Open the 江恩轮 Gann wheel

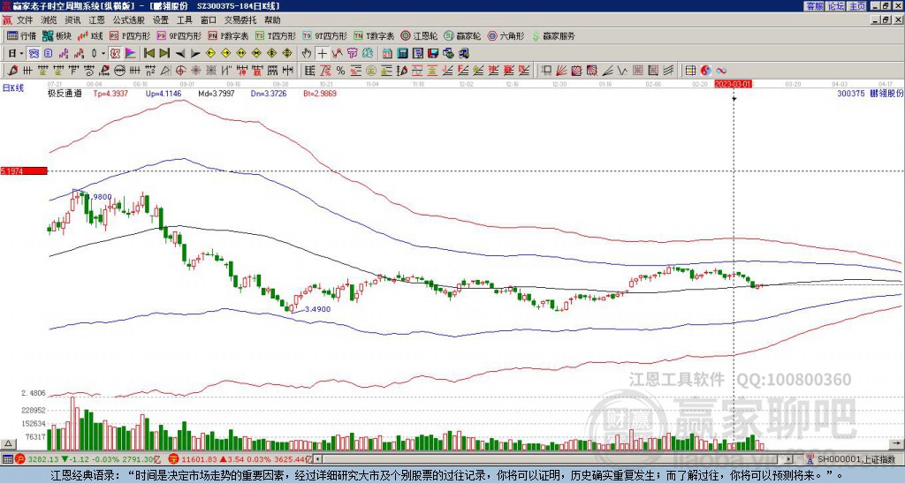point(421,35)
